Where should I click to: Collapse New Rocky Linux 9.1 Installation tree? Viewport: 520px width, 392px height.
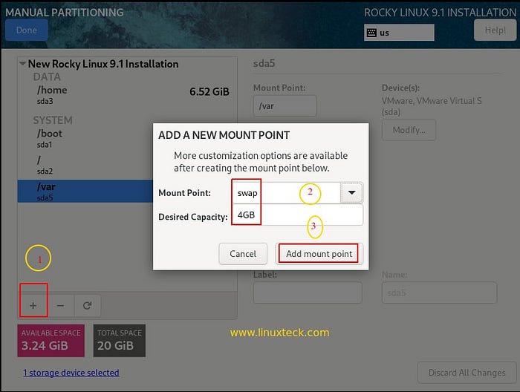click(x=22, y=63)
